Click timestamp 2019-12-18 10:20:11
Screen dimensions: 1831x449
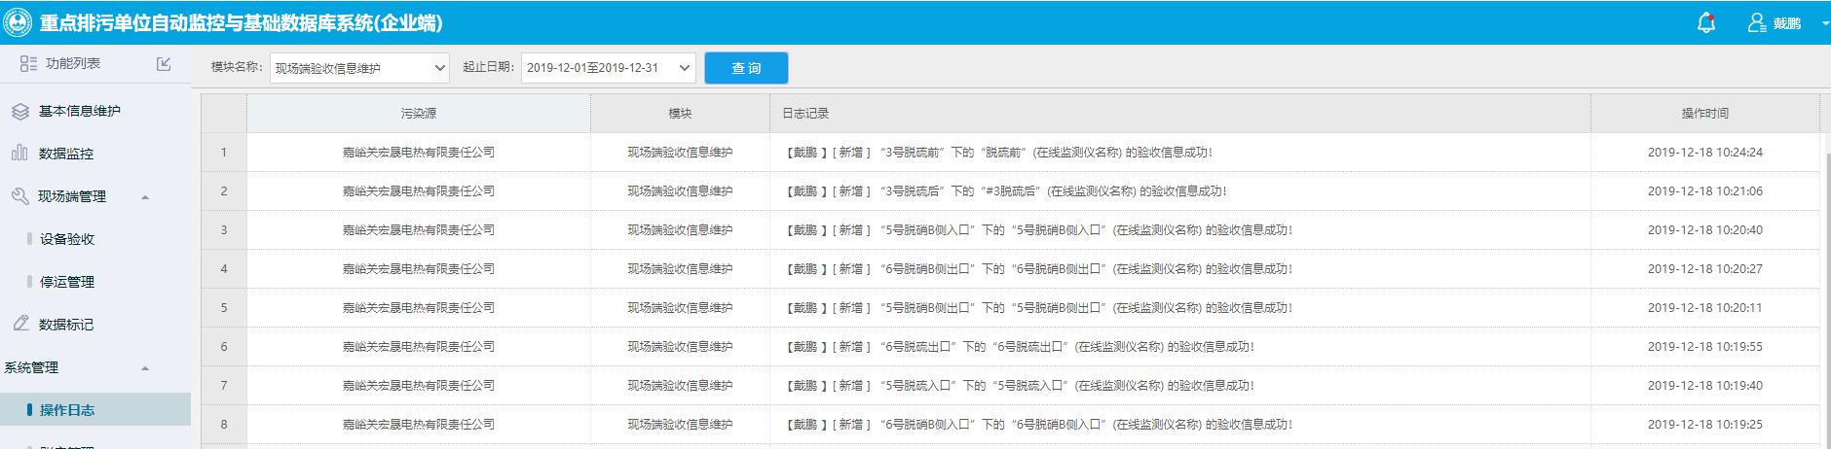(1705, 308)
